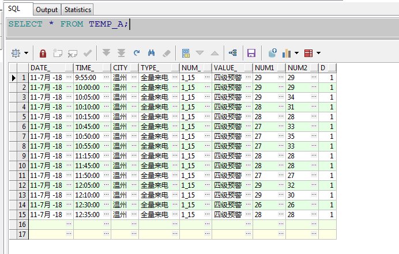Expand the chart options dropdown arrow
This screenshot has width=399, height=254.
click(x=296, y=53)
